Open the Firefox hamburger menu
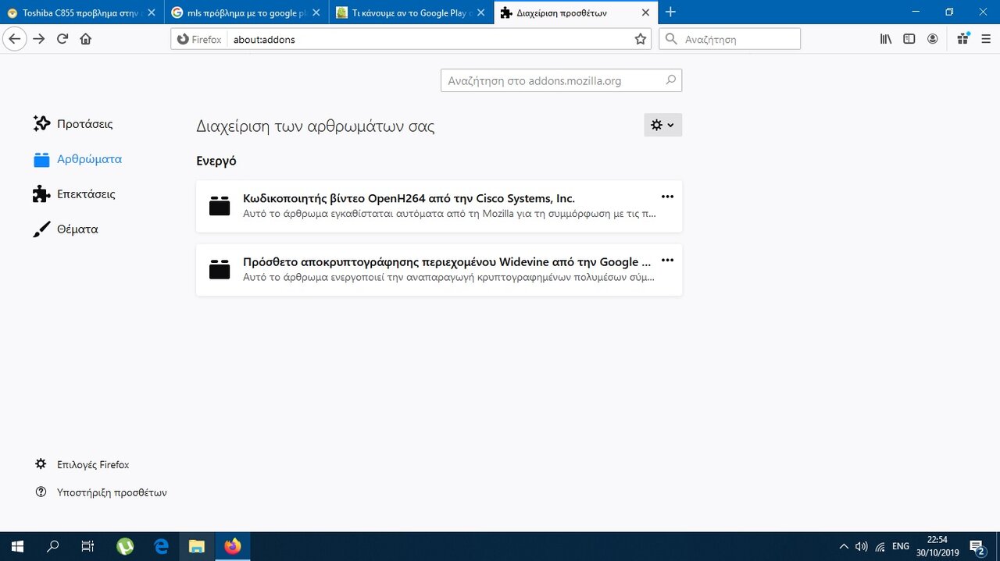Viewport: 1000px width, 561px height. tap(986, 39)
